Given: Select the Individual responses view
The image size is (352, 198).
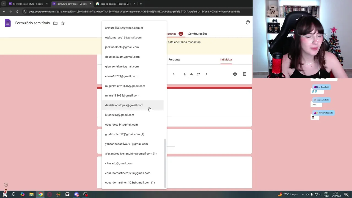Looking at the screenshot, I should 226,60.
